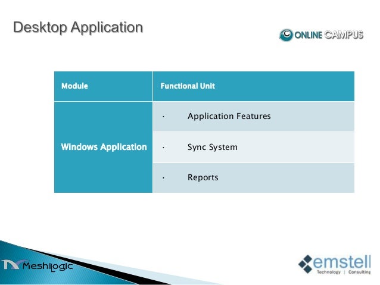Click the emstell logo
This screenshot has height=285, width=380.
[335, 264]
